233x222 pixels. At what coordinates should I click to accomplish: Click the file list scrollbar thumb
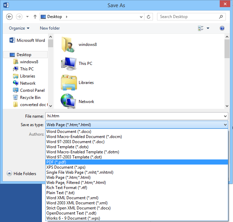[227, 49]
